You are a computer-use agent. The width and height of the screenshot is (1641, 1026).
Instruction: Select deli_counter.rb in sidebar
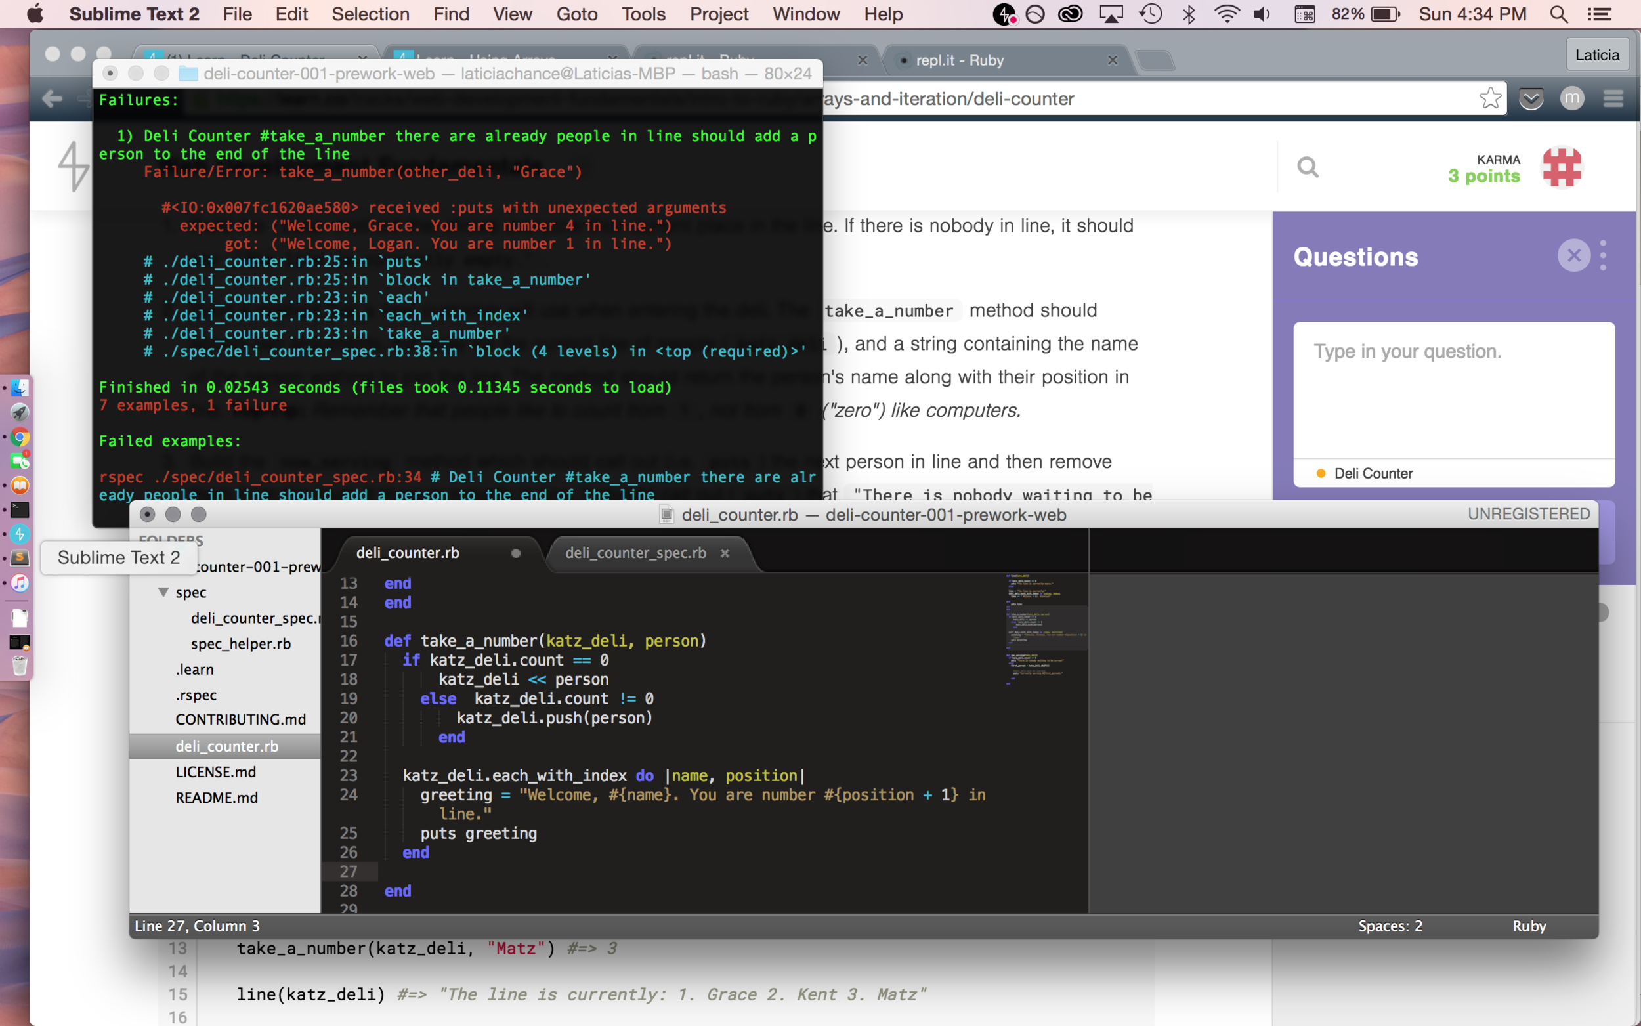click(225, 746)
